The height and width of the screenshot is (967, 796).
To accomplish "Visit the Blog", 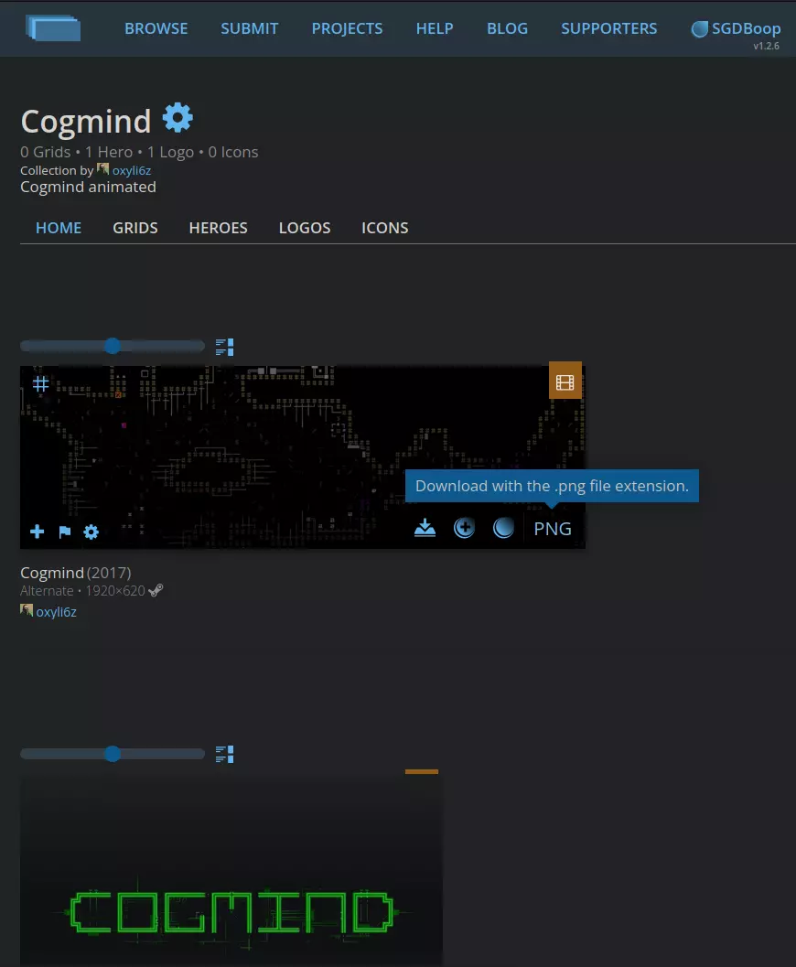I will coord(508,28).
